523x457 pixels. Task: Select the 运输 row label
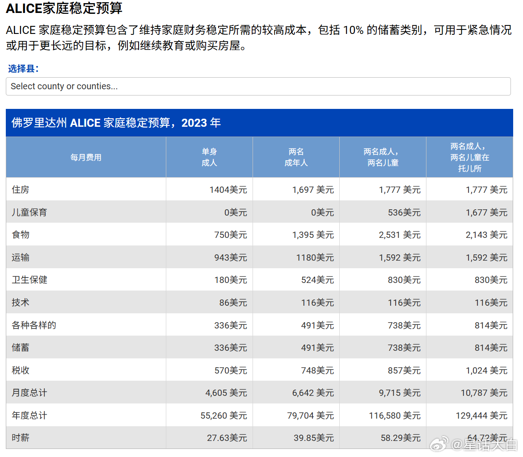(x=21, y=257)
